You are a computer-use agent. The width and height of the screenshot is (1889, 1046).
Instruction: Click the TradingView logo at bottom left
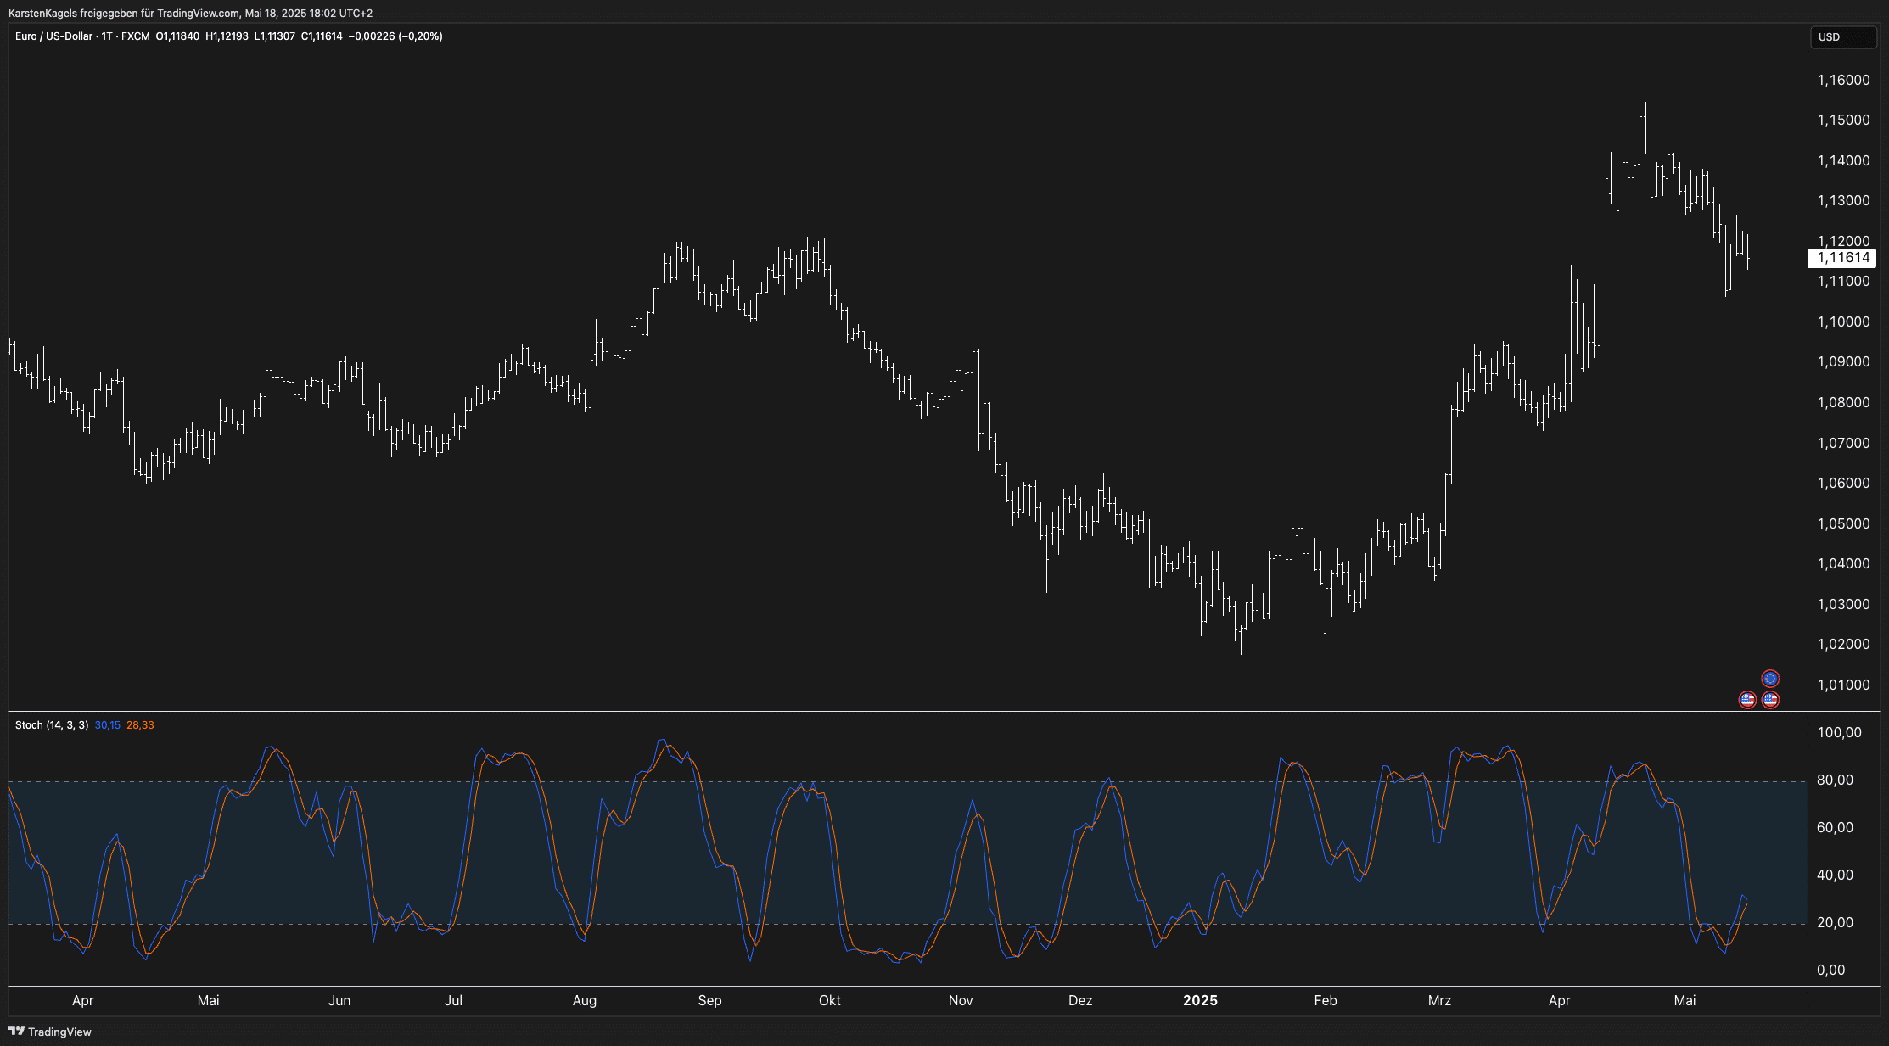point(50,1032)
